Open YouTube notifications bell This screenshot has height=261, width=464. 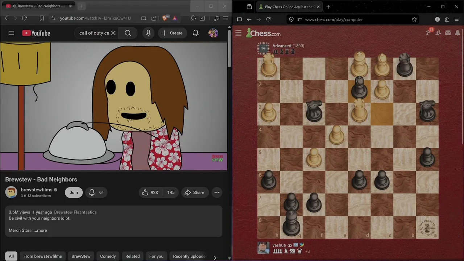coord(196,33)
